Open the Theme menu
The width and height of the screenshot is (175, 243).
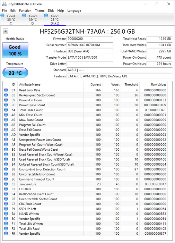pos(40,10)
